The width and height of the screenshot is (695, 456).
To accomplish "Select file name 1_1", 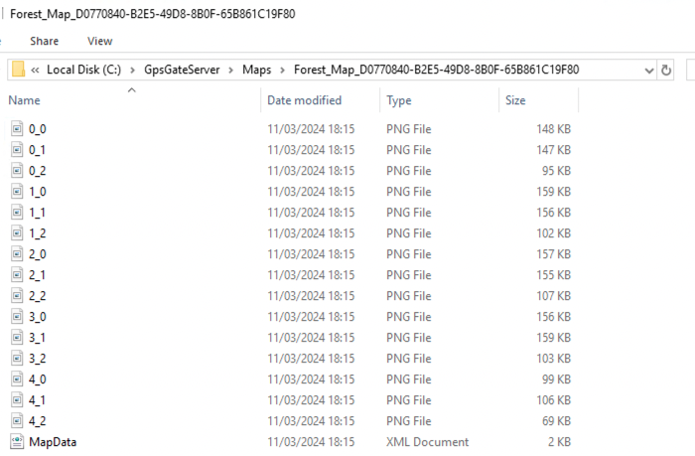I will tap(38, 213).
